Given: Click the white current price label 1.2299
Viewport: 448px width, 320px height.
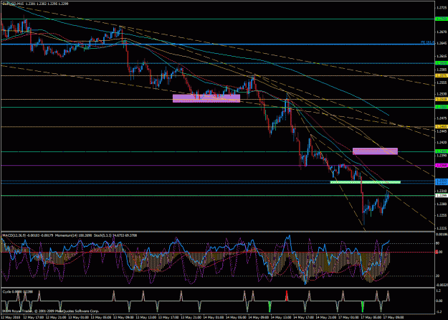Looking at the screenshot, I should [x=440, y=195].
